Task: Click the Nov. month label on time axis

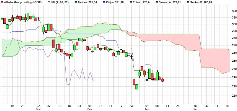Action: [39, 109]
